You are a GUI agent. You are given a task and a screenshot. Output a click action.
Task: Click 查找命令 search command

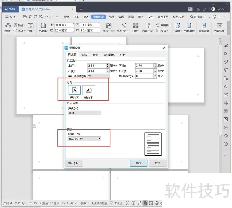[x=200, y=17]
